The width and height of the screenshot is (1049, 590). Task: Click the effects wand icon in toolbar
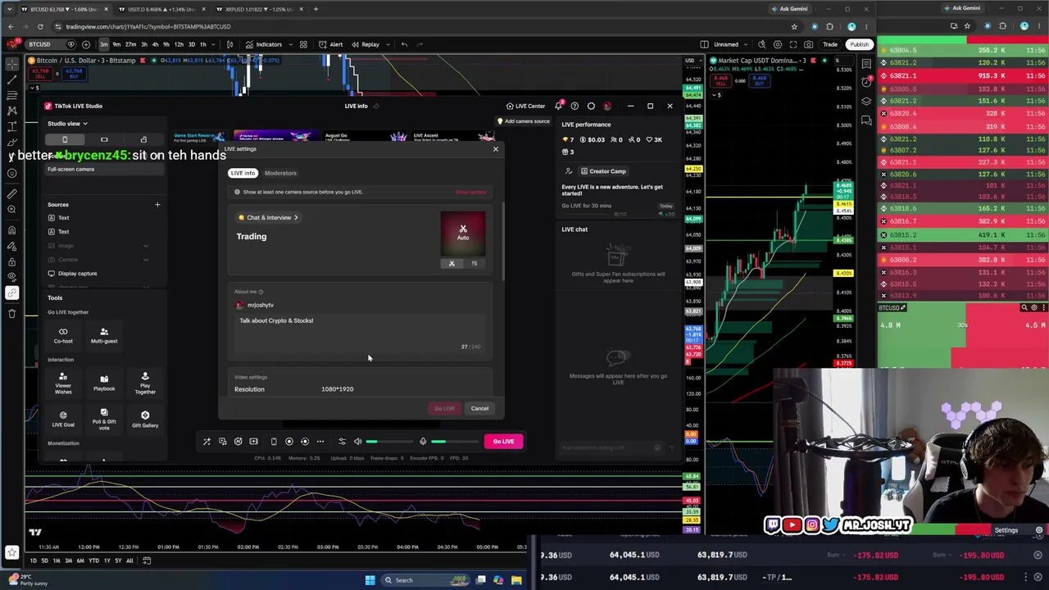tap(207, 442)
